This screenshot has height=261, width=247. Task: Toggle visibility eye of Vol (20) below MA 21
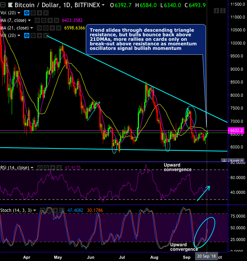click(27, 36)
